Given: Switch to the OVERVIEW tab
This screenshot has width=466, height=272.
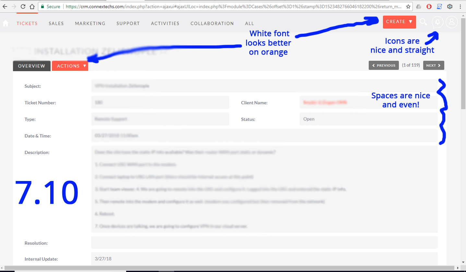Looking at the screenshot, I should [31, 66].
